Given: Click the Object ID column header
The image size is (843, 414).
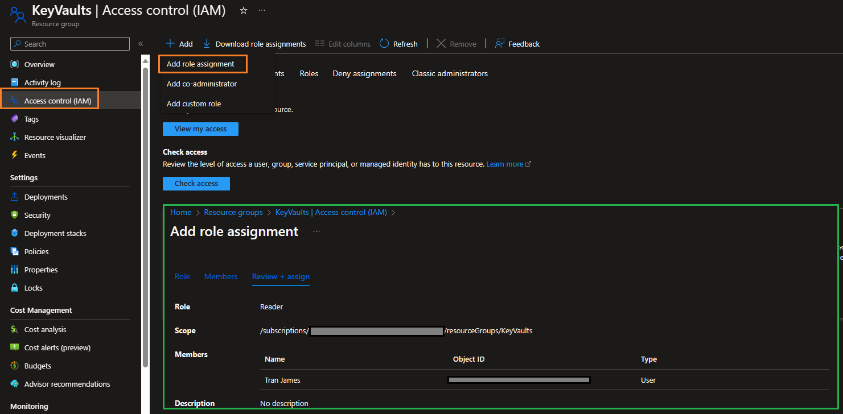Looking at the screenshot, I should [x=469, y=359].
